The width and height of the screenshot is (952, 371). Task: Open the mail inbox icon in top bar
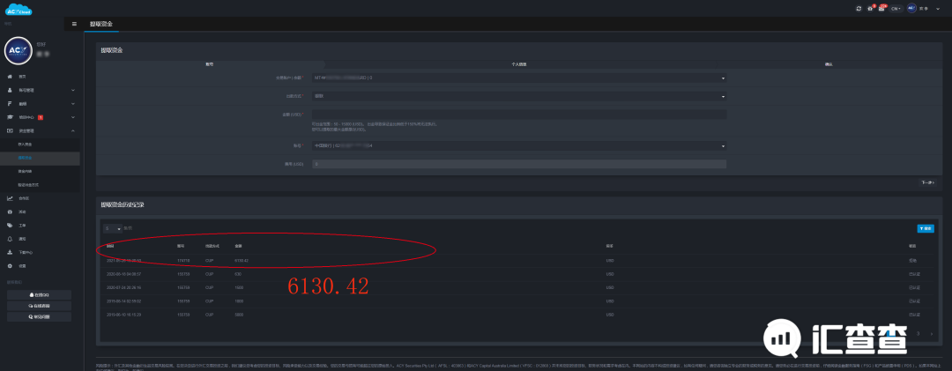881,9
